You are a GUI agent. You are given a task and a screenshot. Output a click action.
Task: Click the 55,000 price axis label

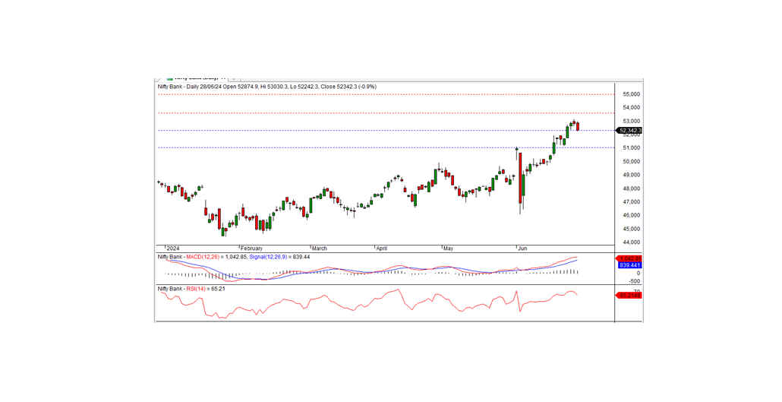click(630, 94)
